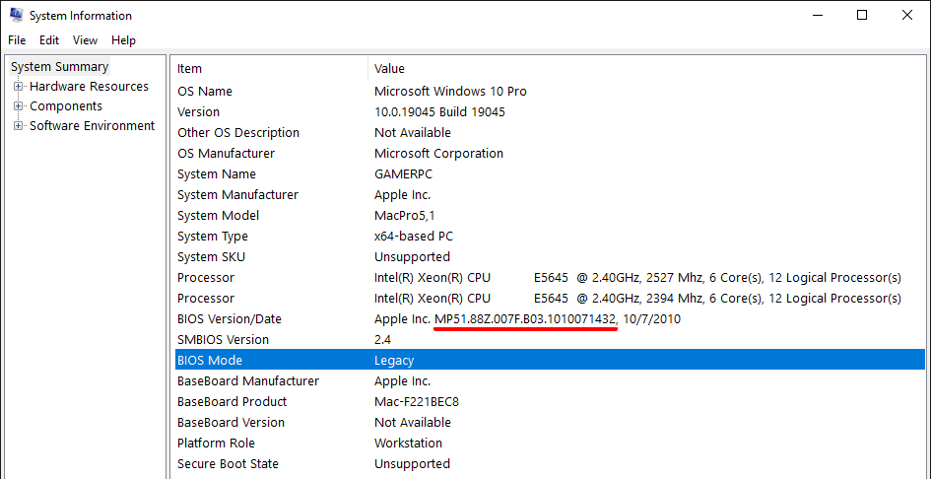Select the BIOS Mode row

point(209,361)
